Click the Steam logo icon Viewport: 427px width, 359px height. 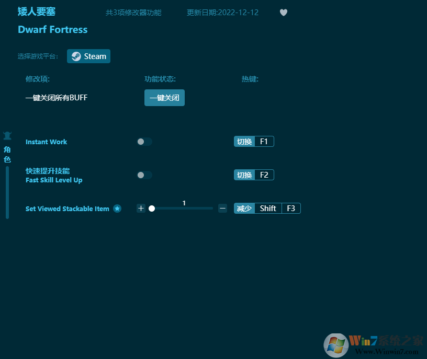(x=76, y=56)
